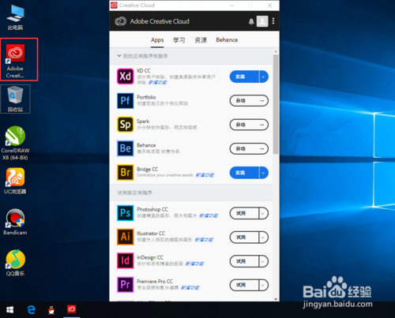Image resolution: width=395 pixels, height=318 pixels.
Task: Launch Behance with its button
Action: tap(249, 148)
